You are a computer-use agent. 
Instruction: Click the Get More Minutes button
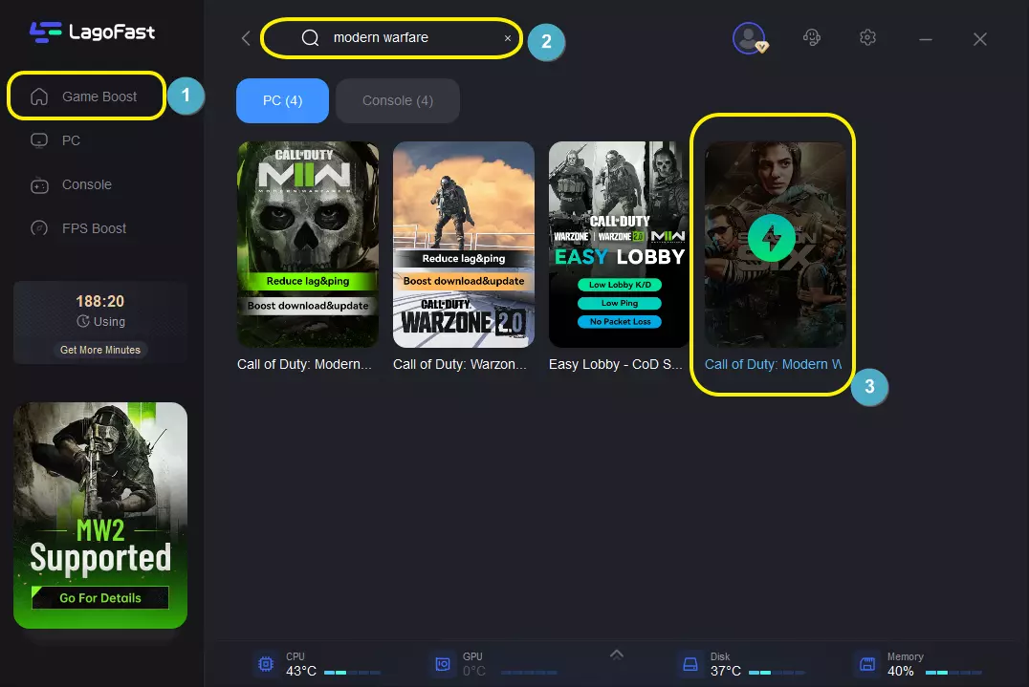click(100, 350)
